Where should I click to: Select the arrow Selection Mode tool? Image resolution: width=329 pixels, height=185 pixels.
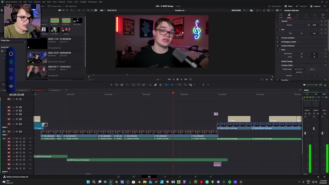(111, 85)
